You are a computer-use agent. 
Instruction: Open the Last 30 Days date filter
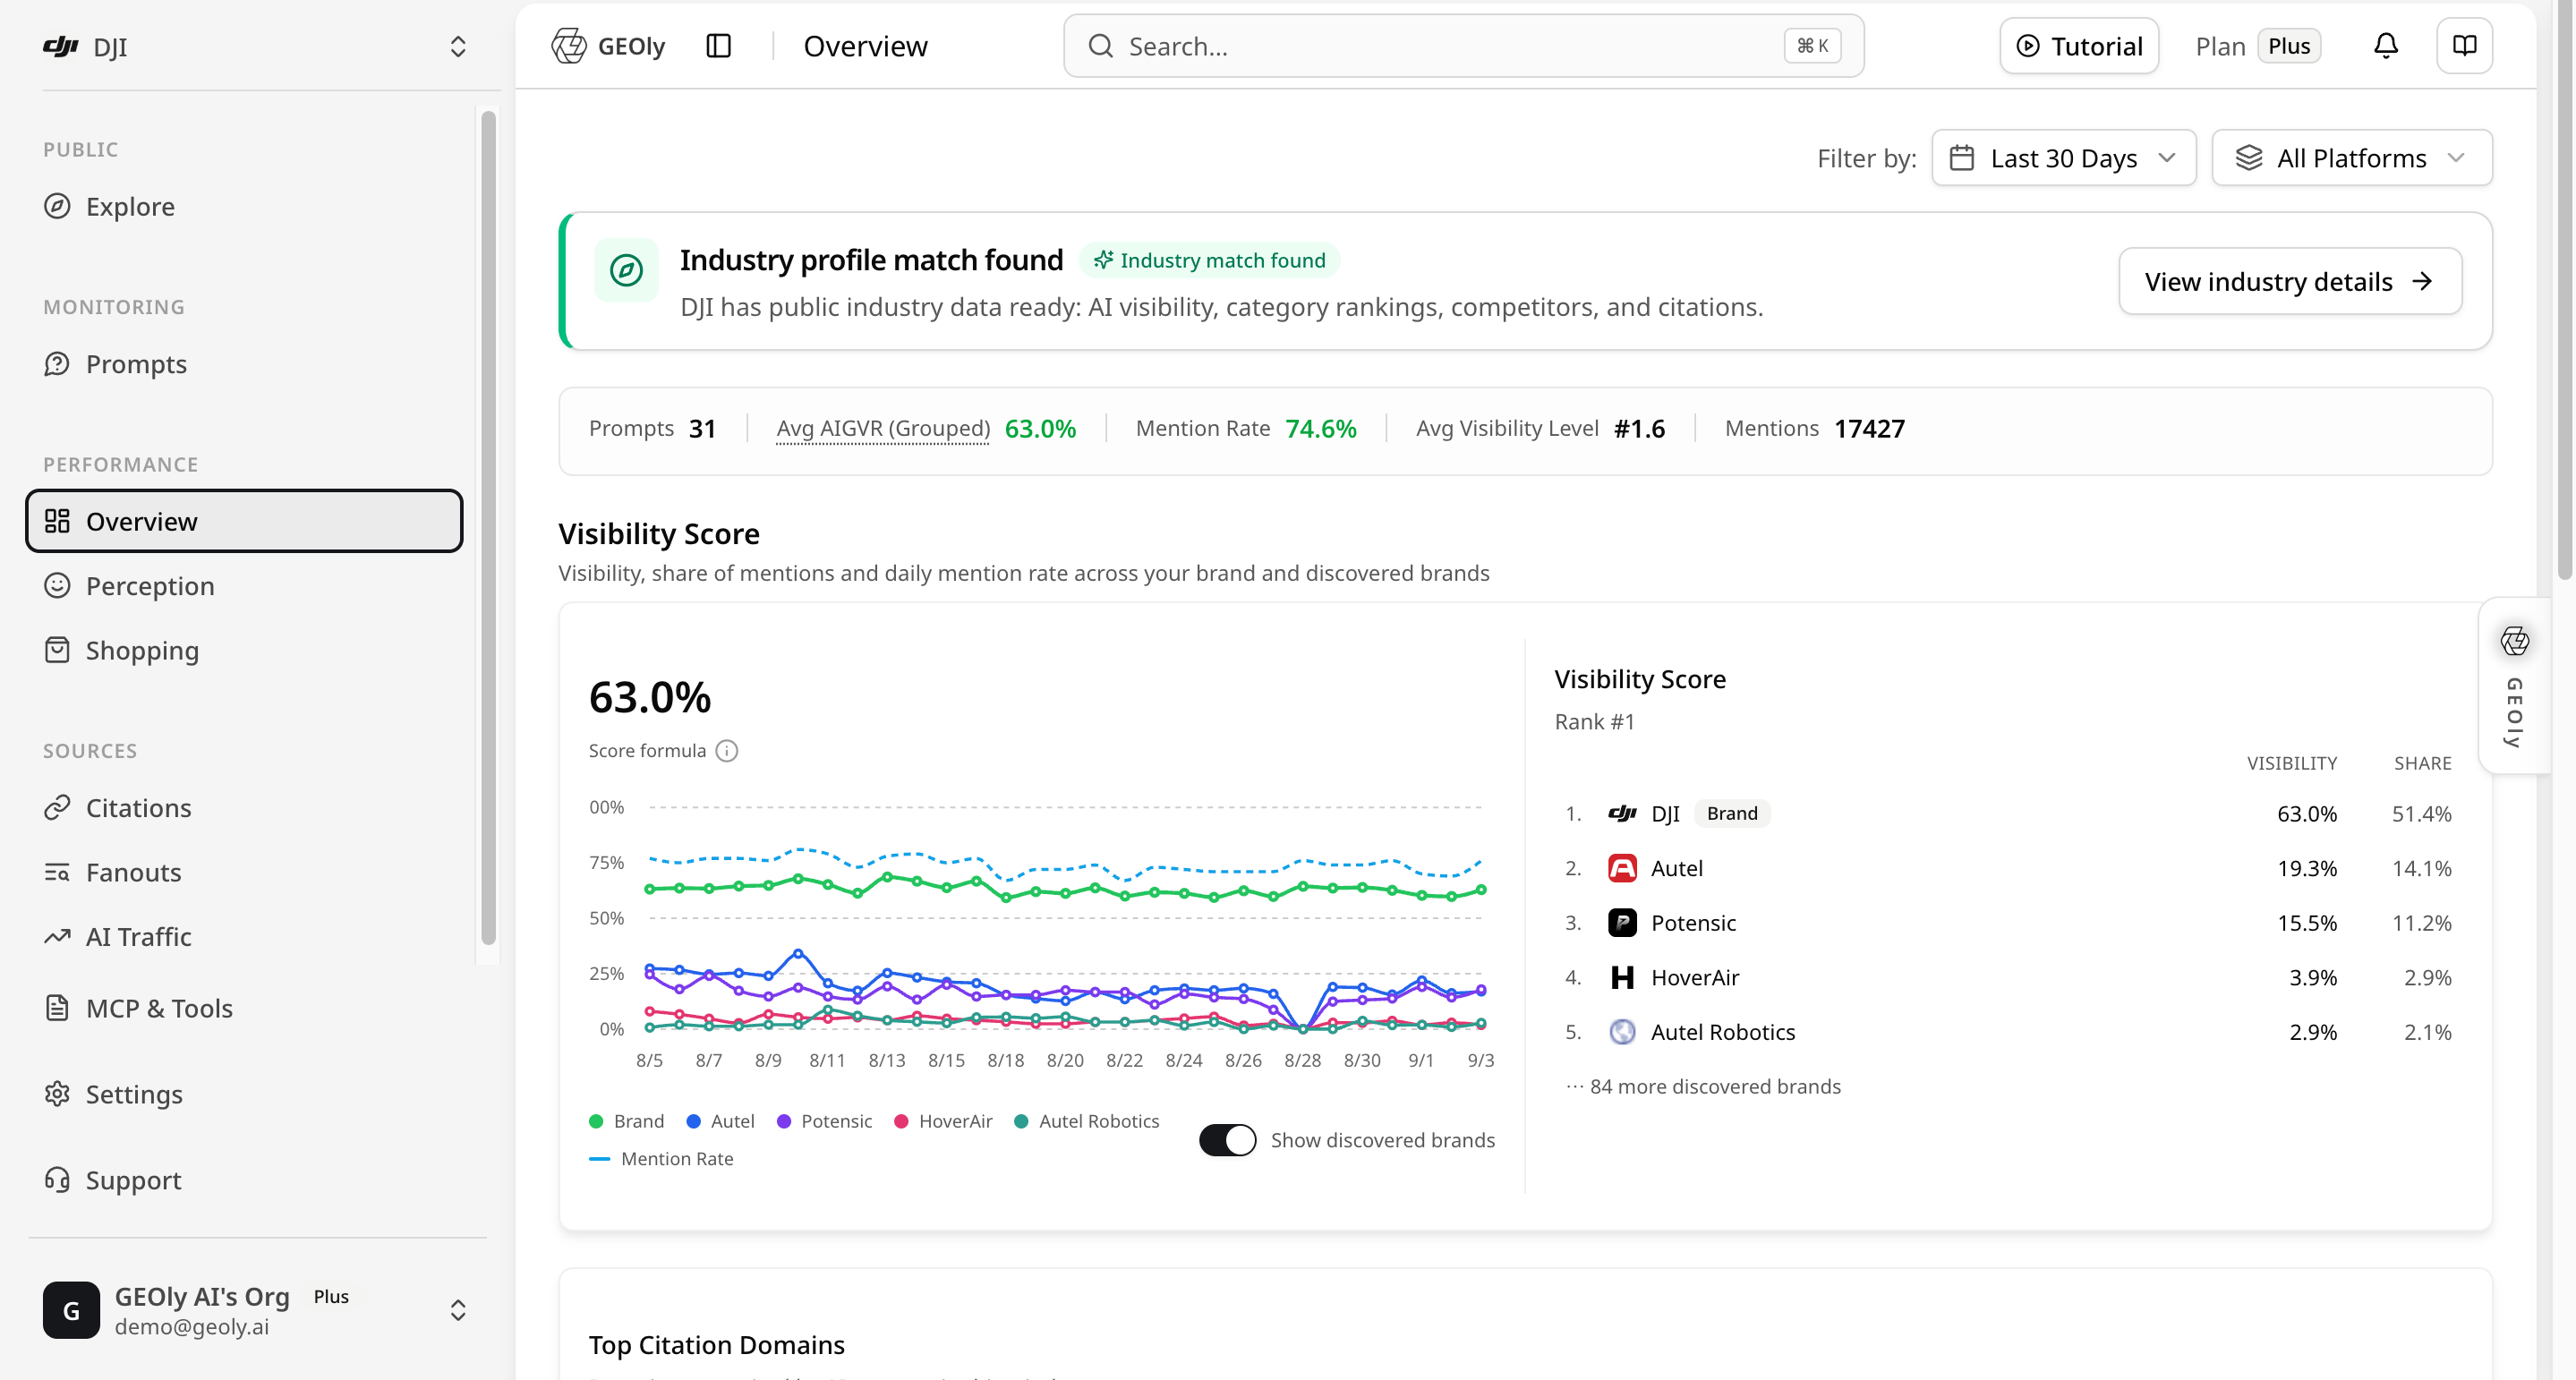2063,158
